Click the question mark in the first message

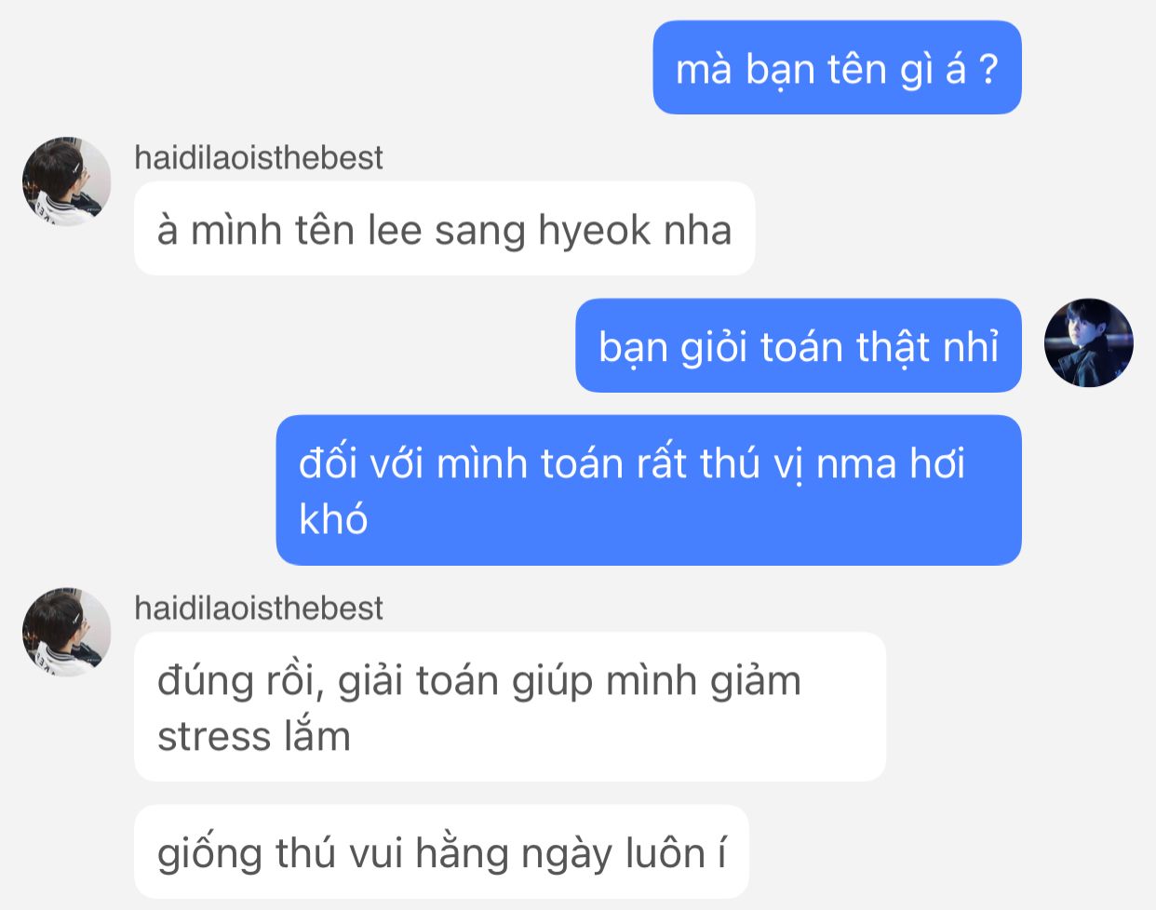tap(988, 69)
